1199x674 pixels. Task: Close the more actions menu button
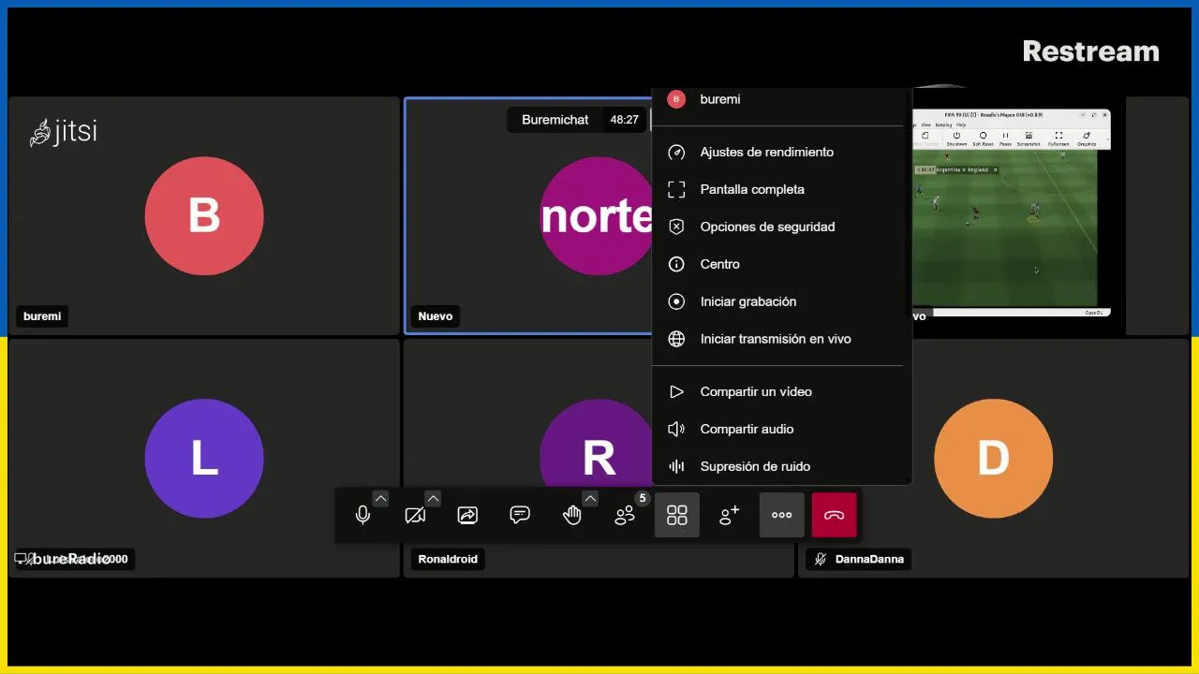click(782, 515)
